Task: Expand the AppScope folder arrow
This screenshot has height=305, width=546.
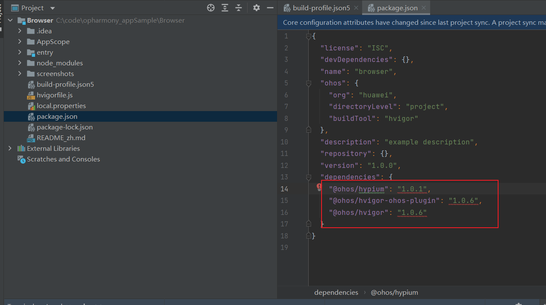Action: (x=20, y=41)
